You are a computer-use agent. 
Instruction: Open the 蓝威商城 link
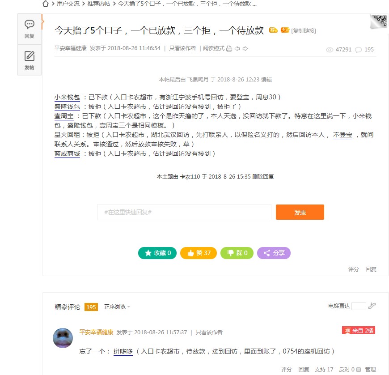click(x=67, y=154)
